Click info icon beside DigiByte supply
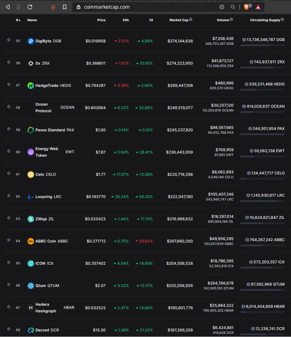This screenshot has width=291, height=337. [244, 40]
